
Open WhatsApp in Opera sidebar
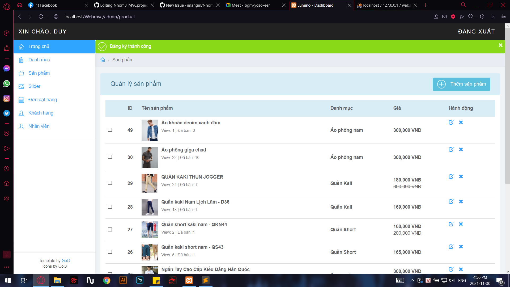7,83
